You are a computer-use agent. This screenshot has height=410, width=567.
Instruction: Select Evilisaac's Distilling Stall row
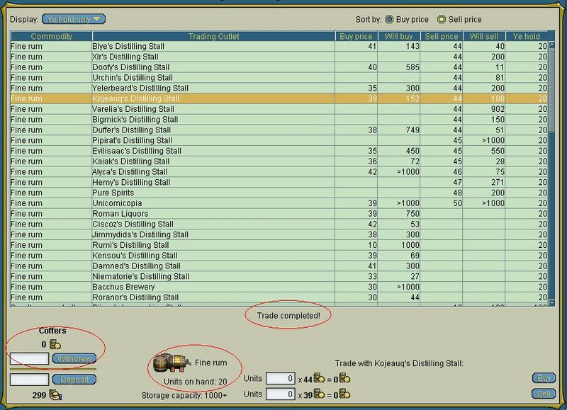[279, 151]
